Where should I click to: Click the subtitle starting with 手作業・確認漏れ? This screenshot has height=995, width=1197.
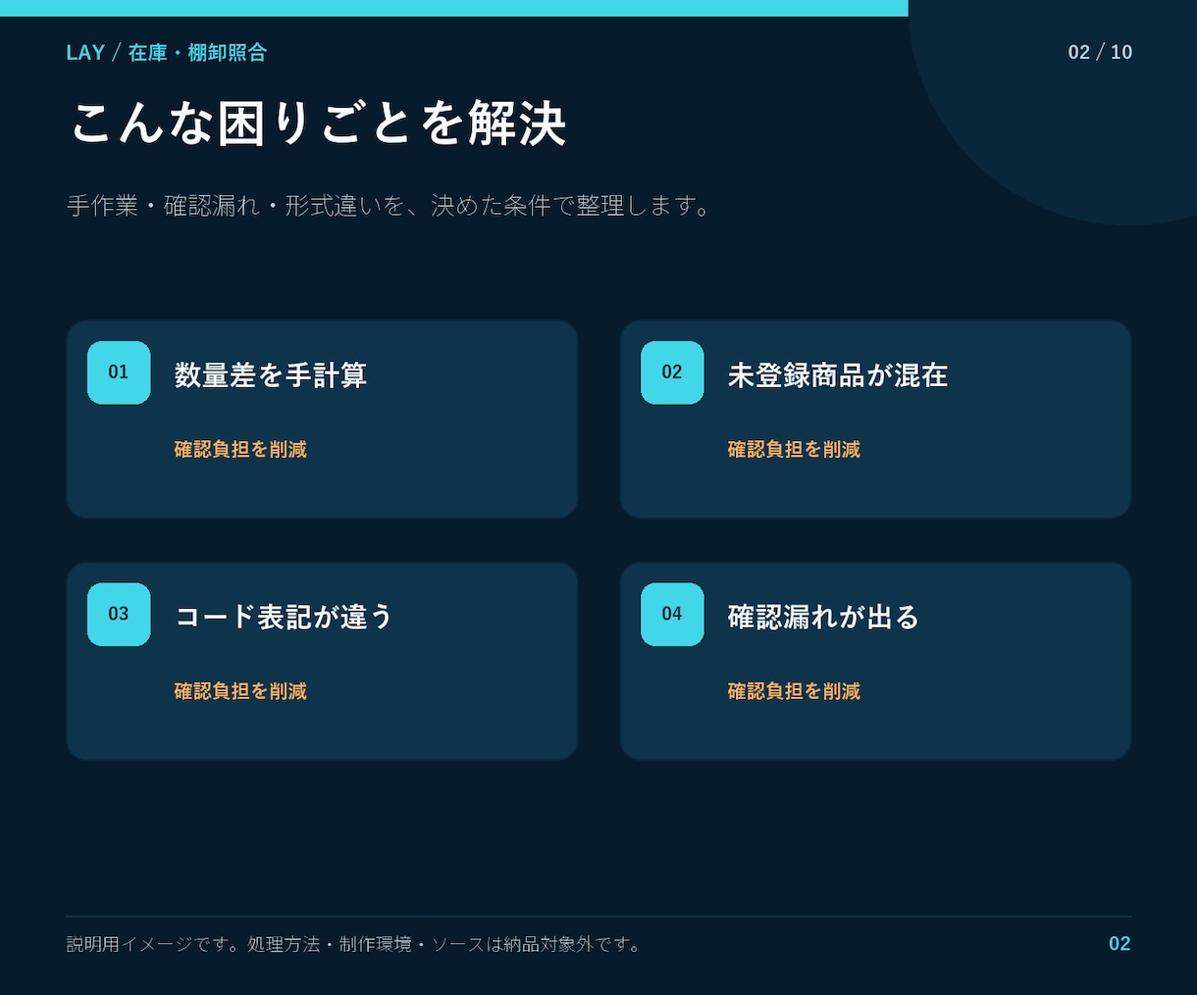pyautogui.click(x=390, y=206)
